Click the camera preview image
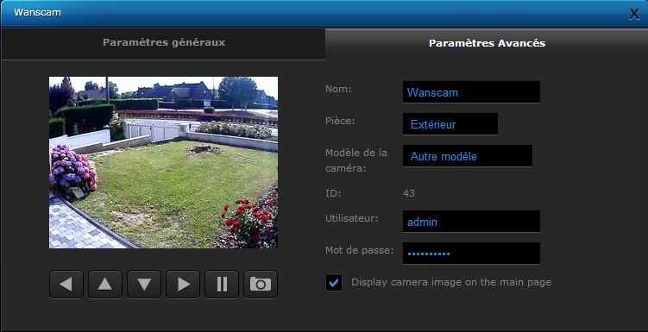The height and width of the screenshot is (332, 648). [x=163, y=162]
